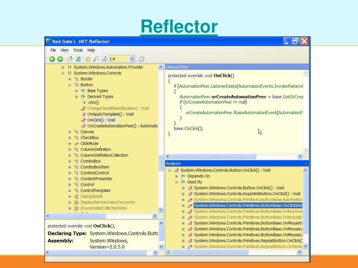Open the File menu
Screen dimensions: 358x268
point(53,50)
